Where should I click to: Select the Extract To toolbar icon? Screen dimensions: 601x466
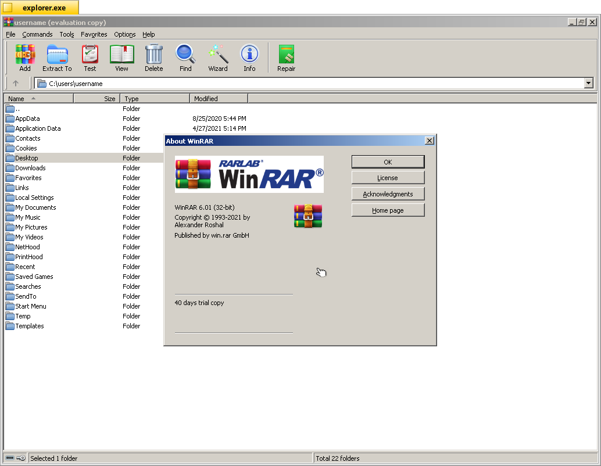pos(57,54)
